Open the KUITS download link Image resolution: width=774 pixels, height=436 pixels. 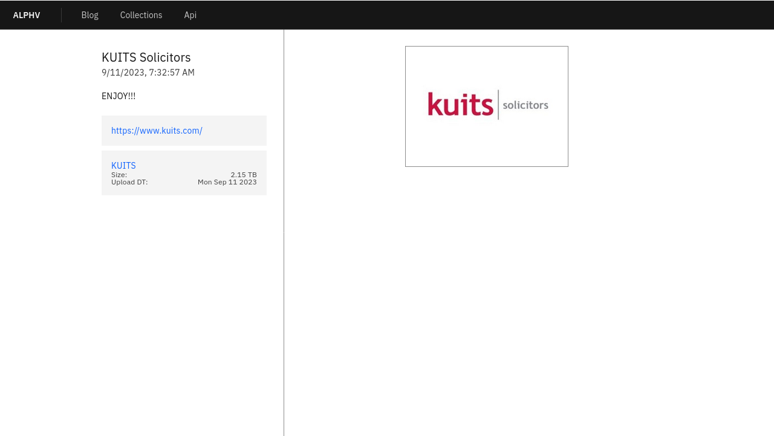[123, 166]
